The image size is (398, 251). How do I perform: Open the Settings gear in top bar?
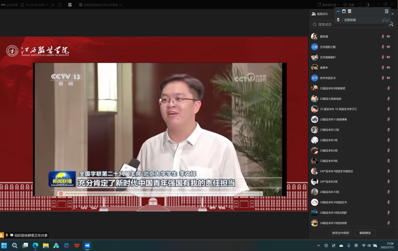point(348,5)
